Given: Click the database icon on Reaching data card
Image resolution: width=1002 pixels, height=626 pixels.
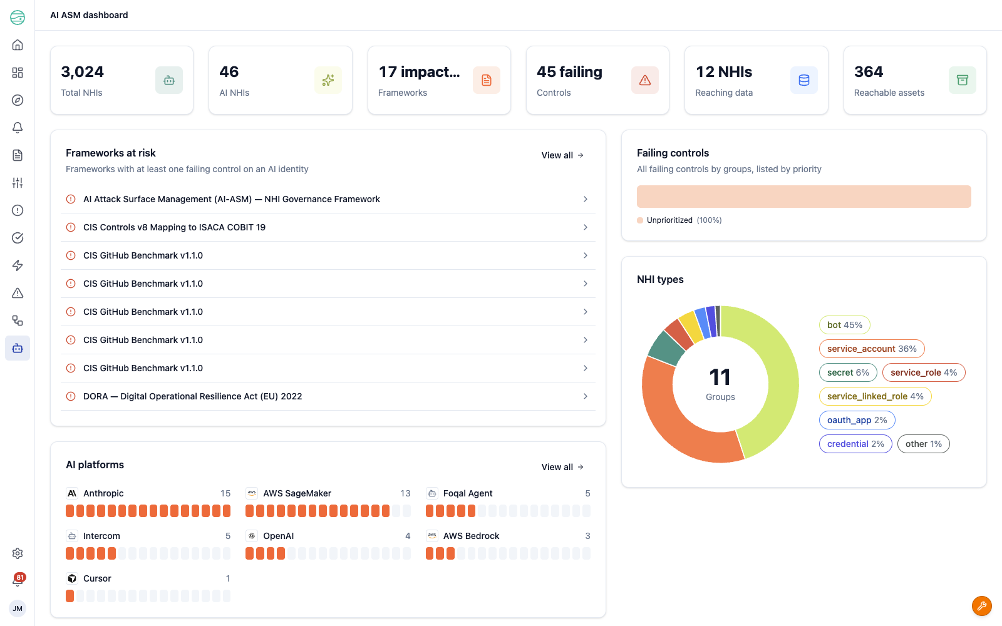Looking at the screenshot, I should (804, 80).
